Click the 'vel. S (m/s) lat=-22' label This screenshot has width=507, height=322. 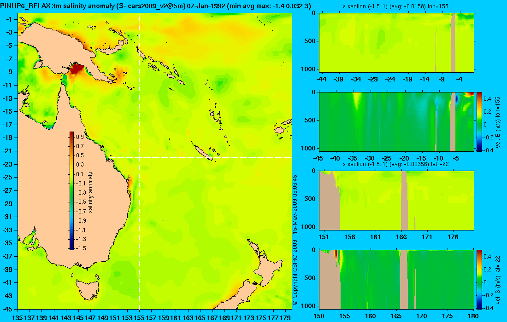[x=498, y=279]
